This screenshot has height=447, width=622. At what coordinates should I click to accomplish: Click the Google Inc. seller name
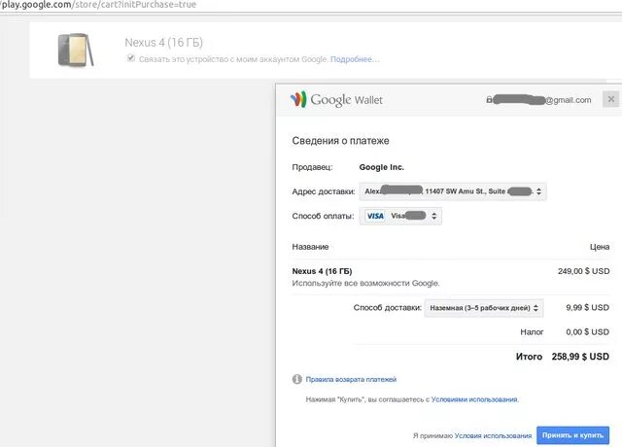point(382,167)
